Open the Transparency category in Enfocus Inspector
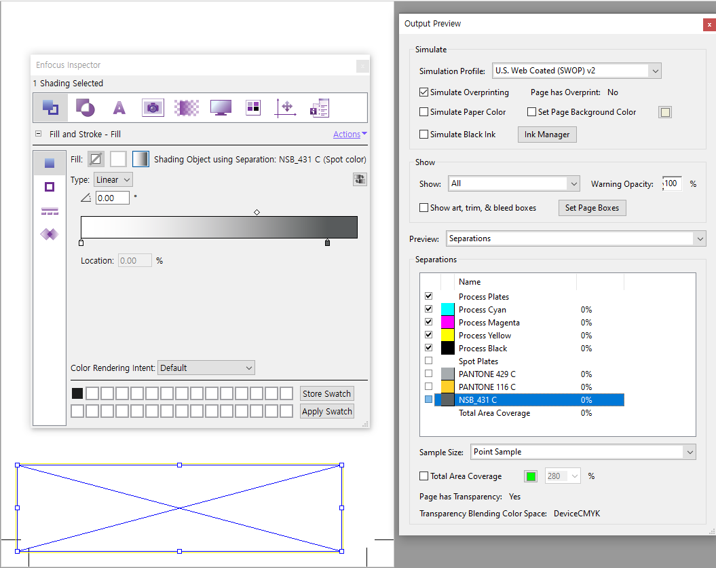 (85, 108)
